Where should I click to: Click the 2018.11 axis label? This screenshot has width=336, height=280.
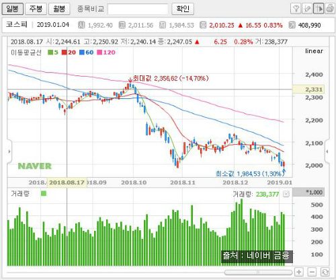[183, 182]
